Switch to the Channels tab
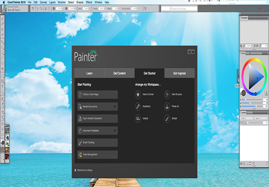The image size is (269, 187). (249, 112)
